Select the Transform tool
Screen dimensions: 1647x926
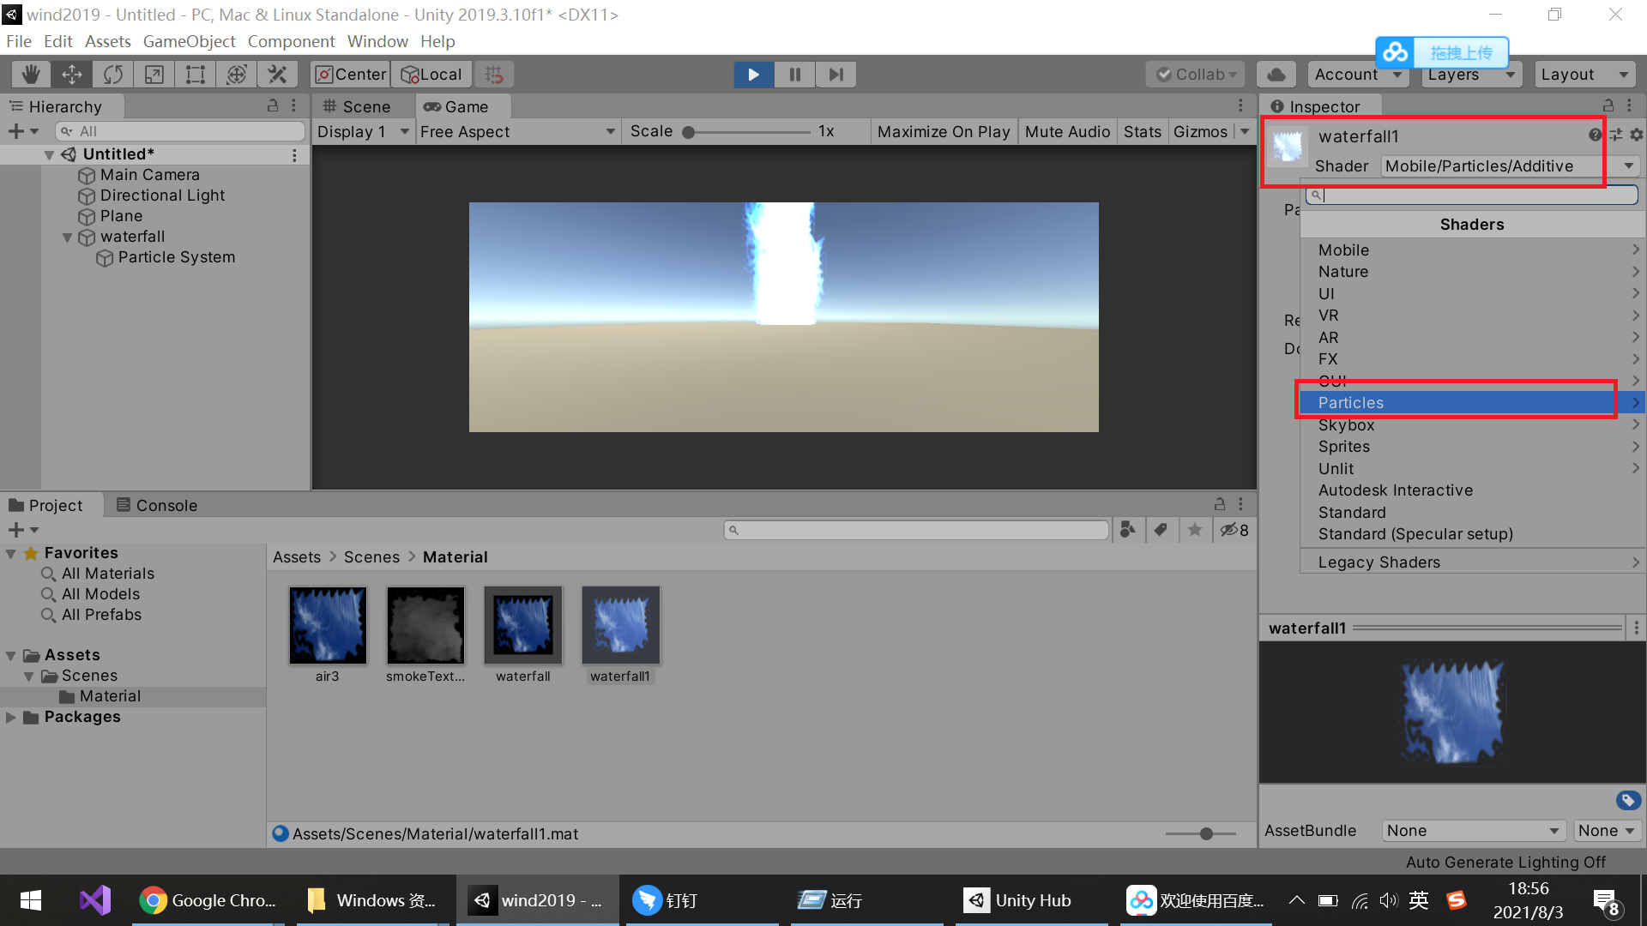tap(237, 75)
